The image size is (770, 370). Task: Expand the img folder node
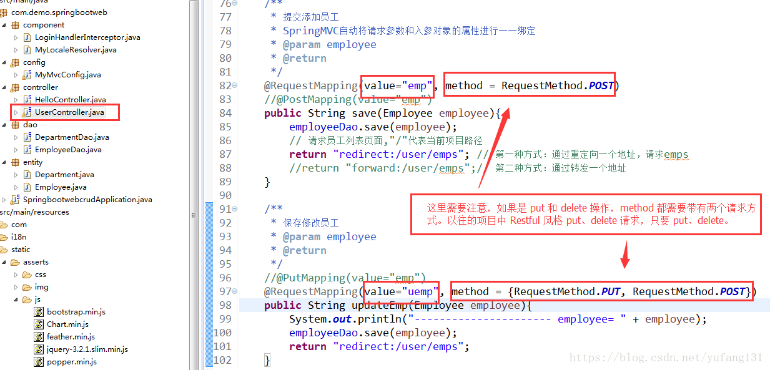pos(16,287)
